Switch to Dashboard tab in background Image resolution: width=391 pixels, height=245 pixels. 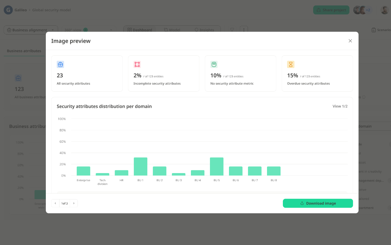pyautogui.click(x=139, y=30)
